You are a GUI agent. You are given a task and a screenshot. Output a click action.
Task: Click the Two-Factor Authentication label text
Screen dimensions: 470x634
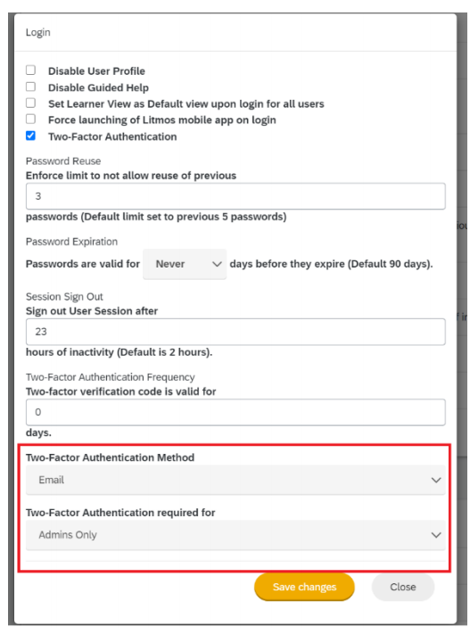tap(112, 136)
